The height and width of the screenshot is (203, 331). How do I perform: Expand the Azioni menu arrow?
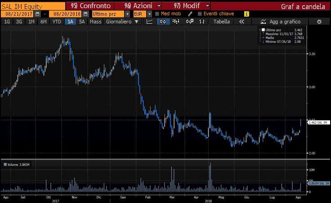[x=159, y=6]
